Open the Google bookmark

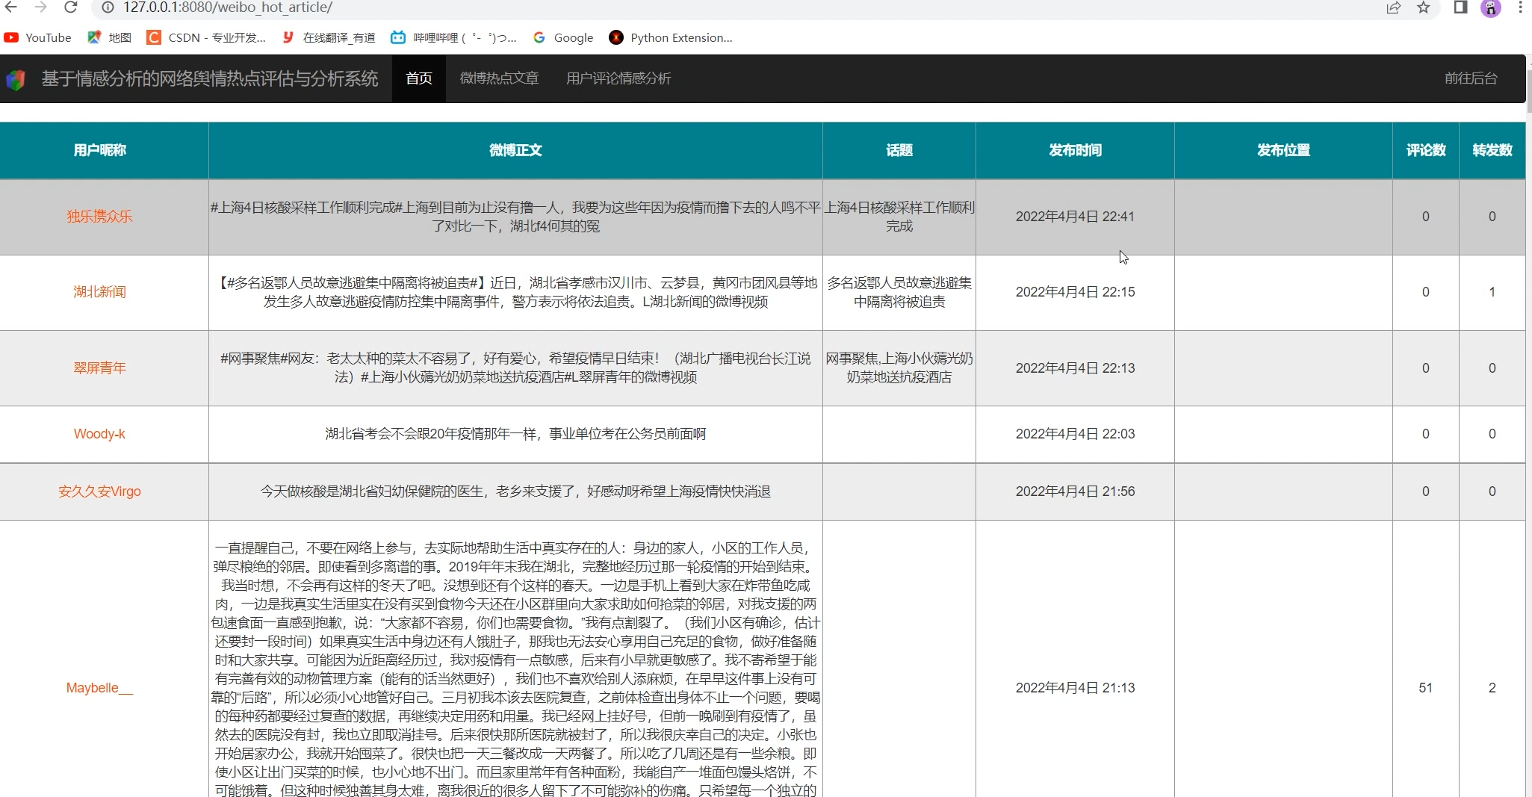(x=562, y=37)
